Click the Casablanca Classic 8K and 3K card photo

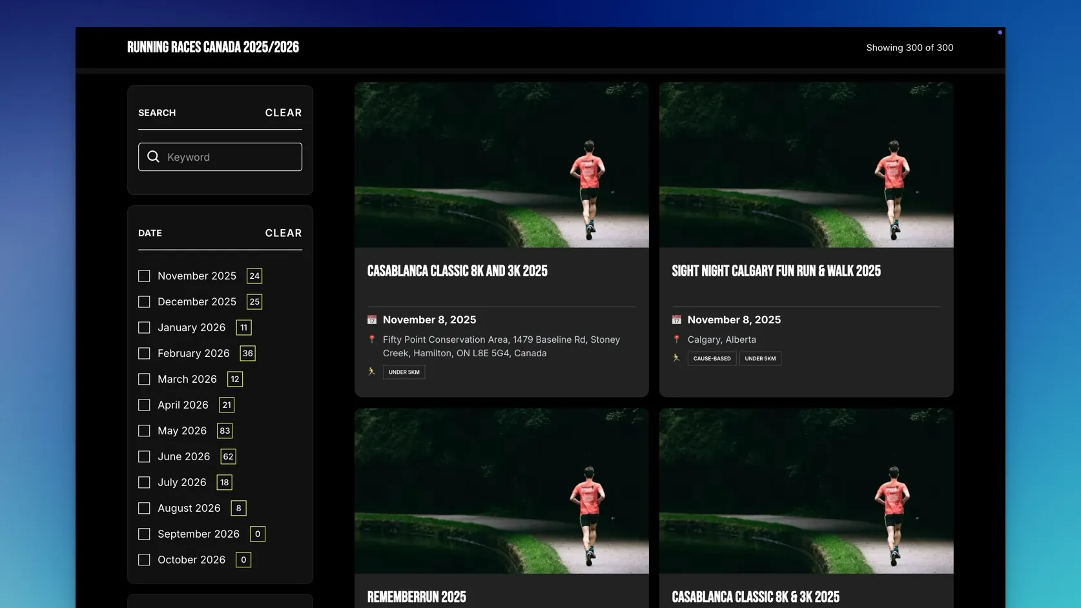point(502,165)
